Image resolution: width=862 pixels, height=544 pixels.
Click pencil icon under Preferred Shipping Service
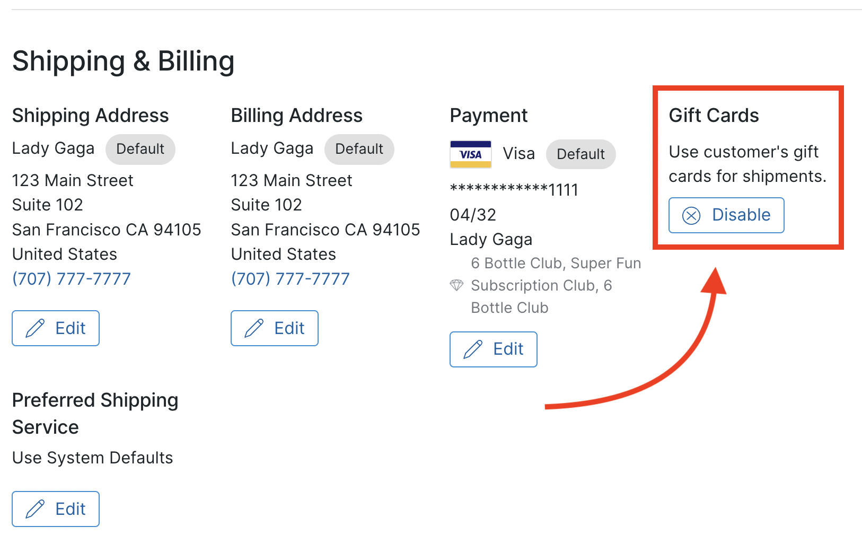[x=36, y=509]
